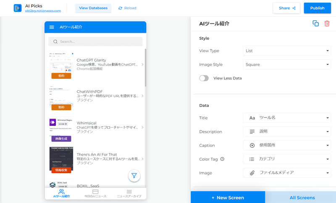Publish the app
Image resolution: width=336 pixels, height=203 pixels.
[x=318, y=8]
